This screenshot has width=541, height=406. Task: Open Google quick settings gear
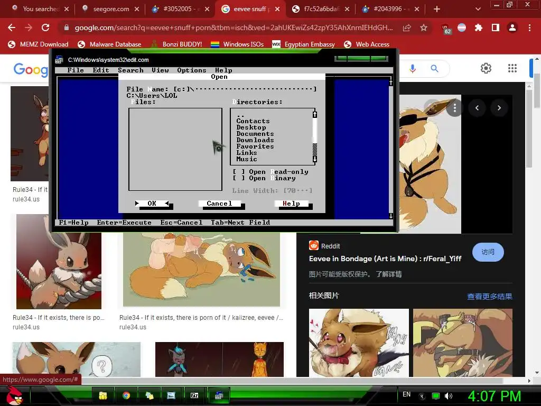(x=486, y=68)
